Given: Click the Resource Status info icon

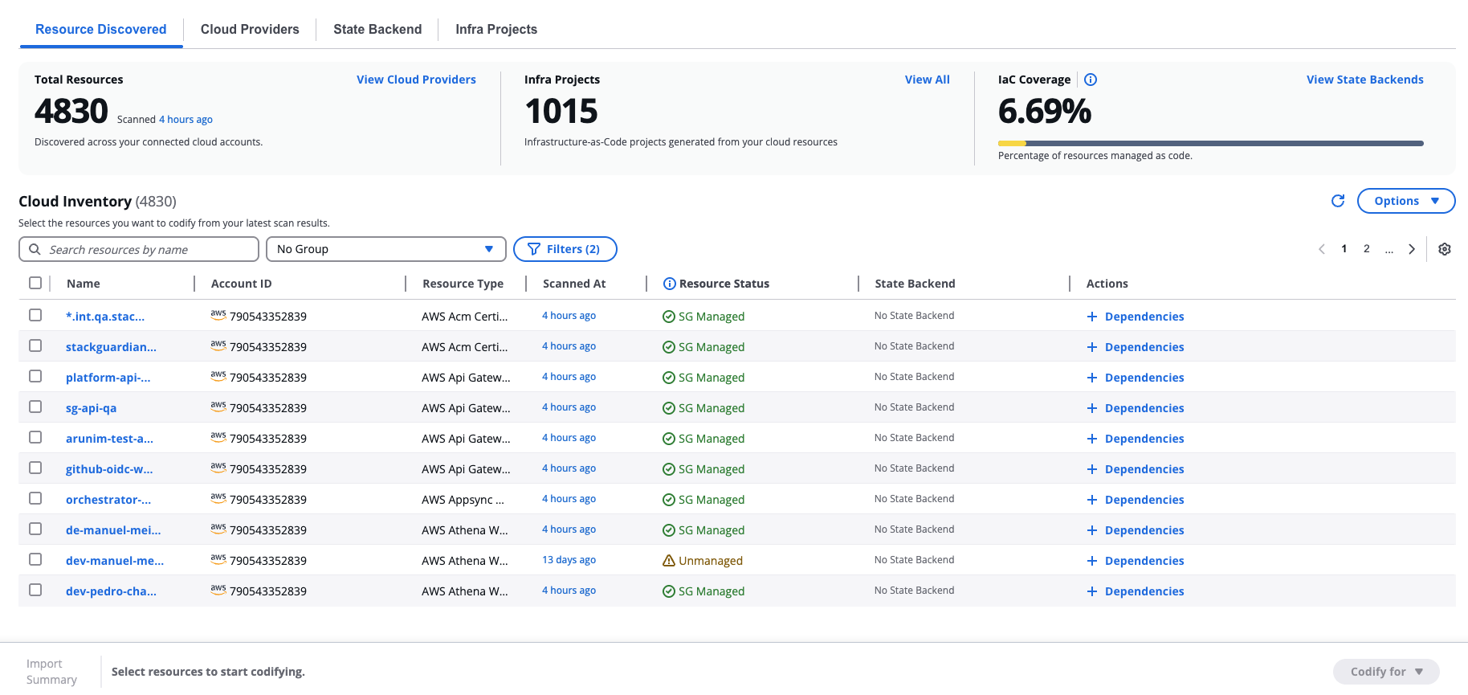Looking at the screenshot, I should (x=669, y=284).
